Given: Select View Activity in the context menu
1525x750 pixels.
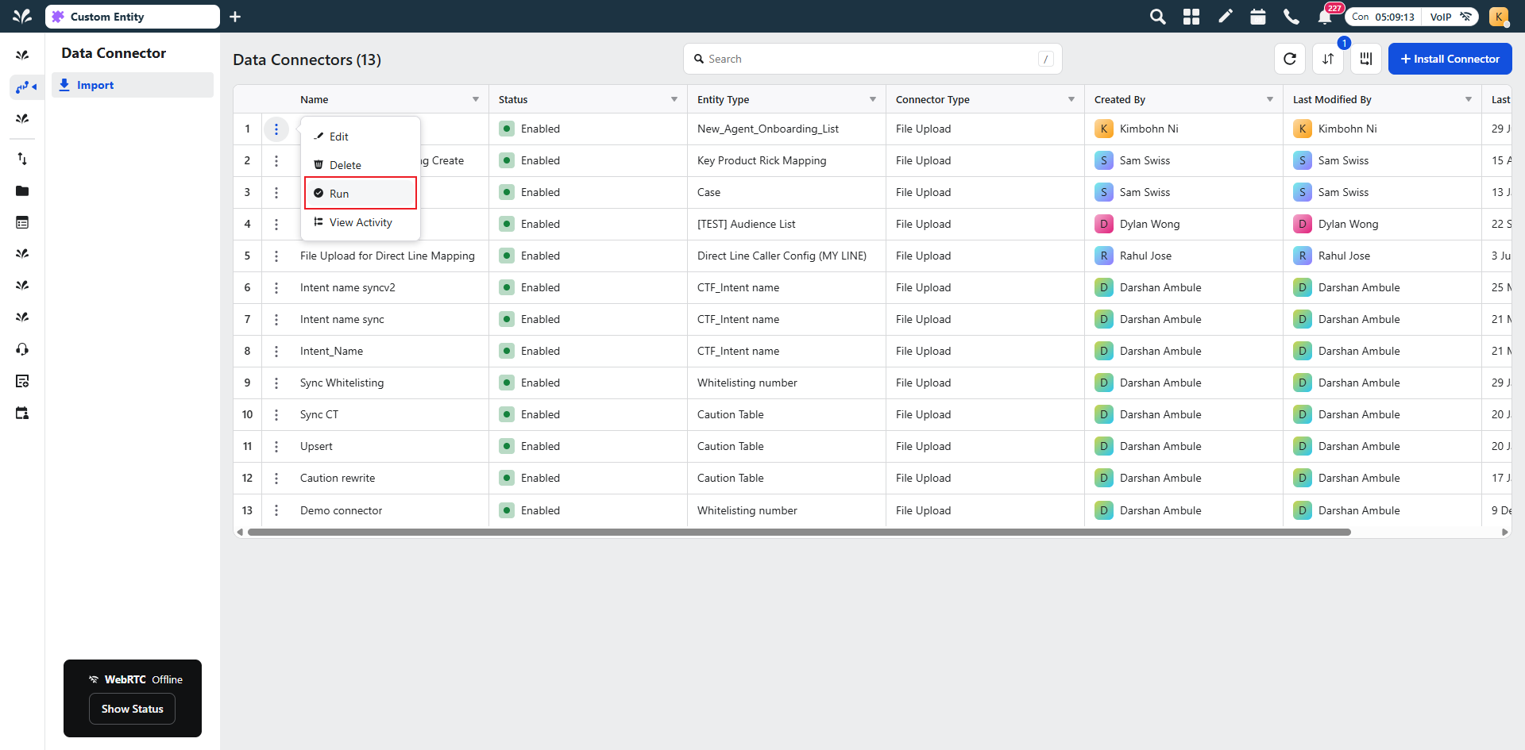Looking at the screenshot, I should tap(361, 222).
